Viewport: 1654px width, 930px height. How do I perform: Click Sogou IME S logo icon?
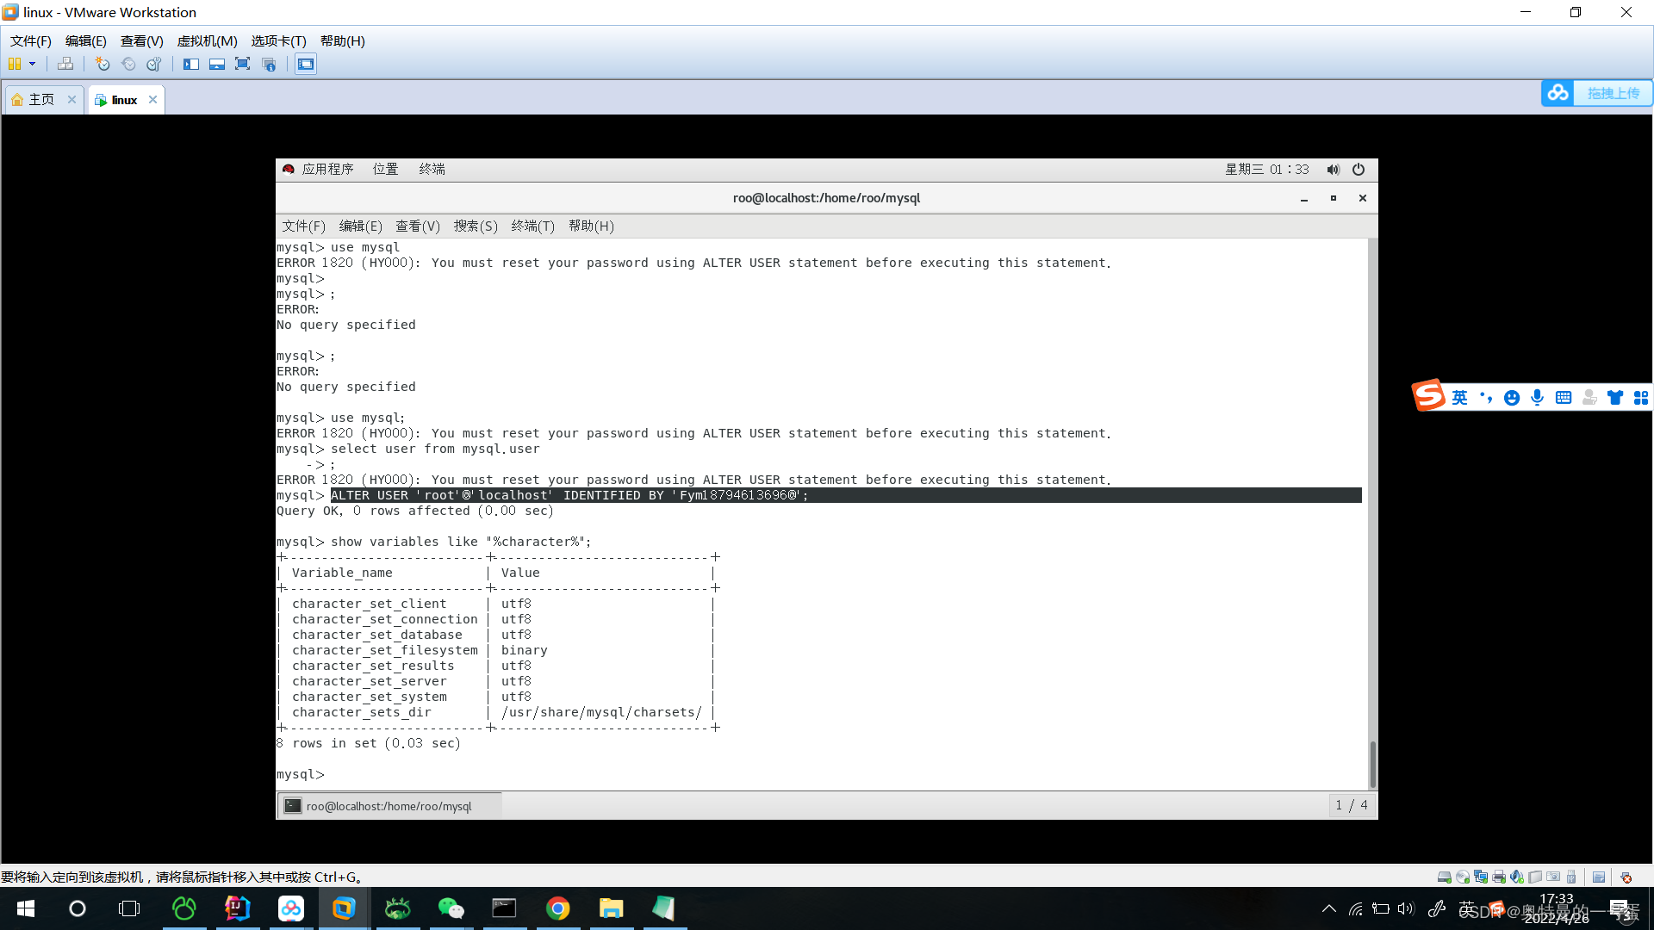(1428, 396)
